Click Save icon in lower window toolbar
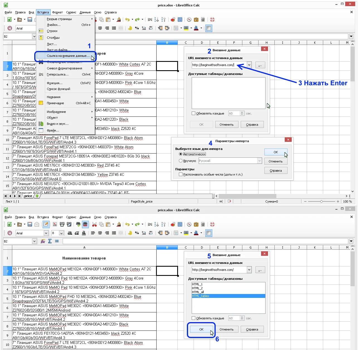The width and height of the screenshot is (358, 350). click(x=30, y=224)
